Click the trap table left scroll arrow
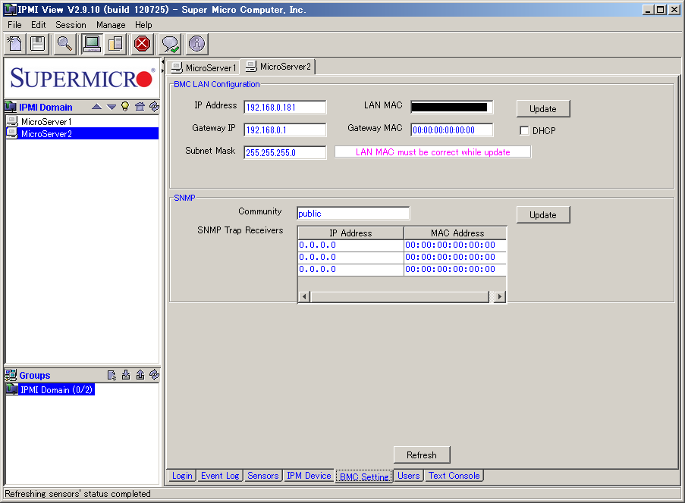 click(304, 297)
